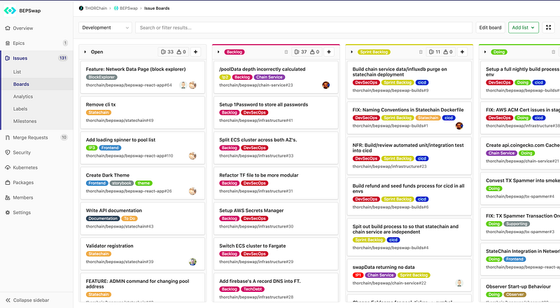
Task: Open Milestones under Issues
Action: 24,122
